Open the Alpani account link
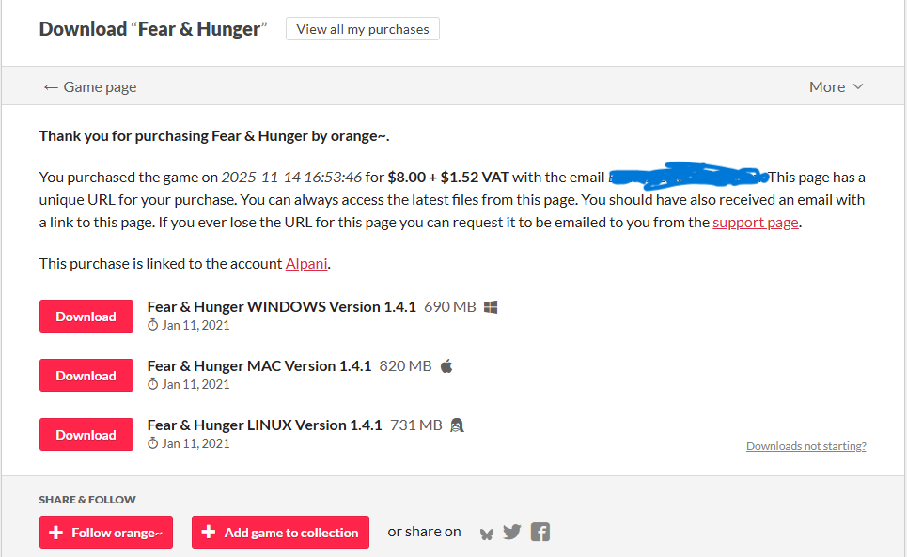 click(x=306, y=264)
